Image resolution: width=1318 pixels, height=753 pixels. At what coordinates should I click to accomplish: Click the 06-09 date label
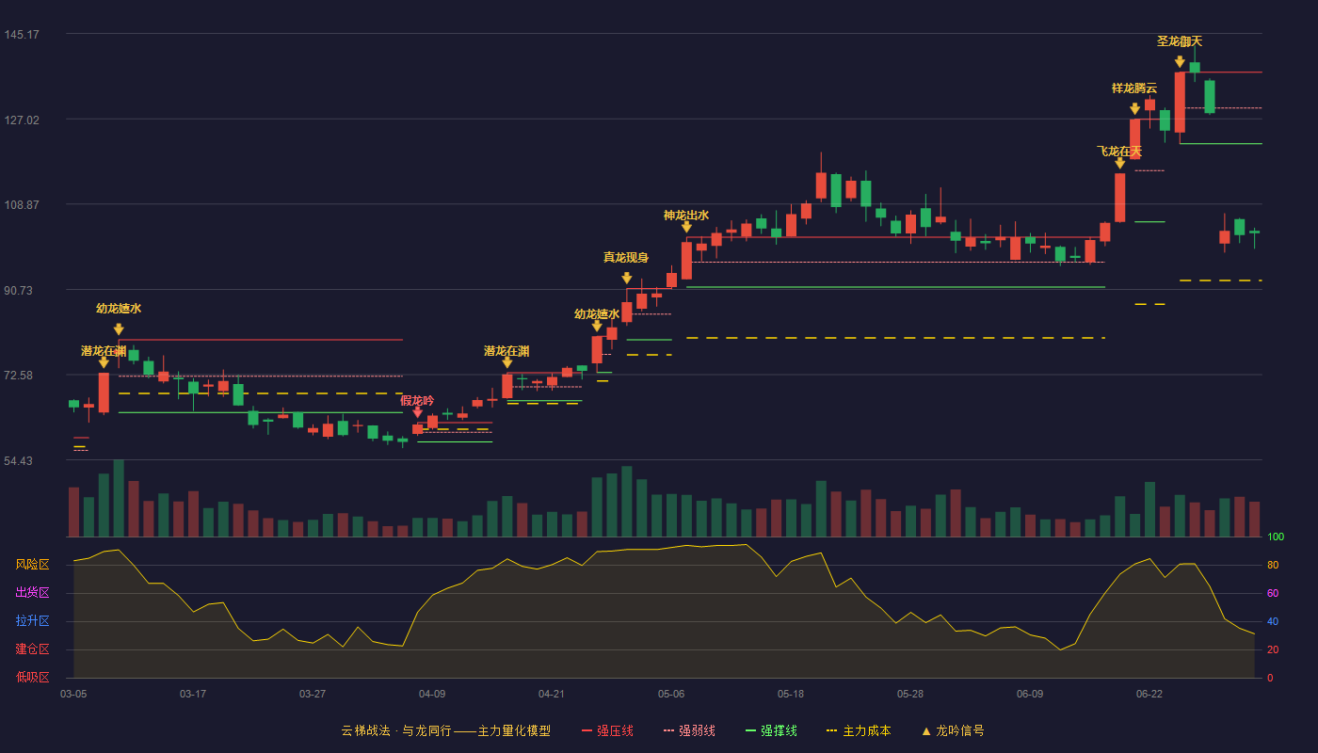(x=1030, y=694)
